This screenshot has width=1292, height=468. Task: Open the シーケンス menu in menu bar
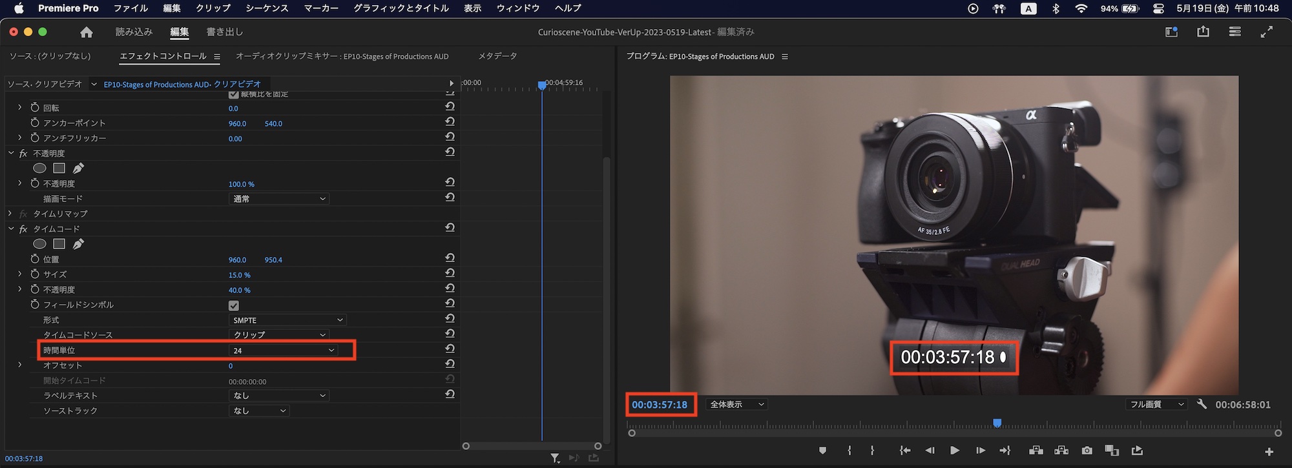point(267,8)
